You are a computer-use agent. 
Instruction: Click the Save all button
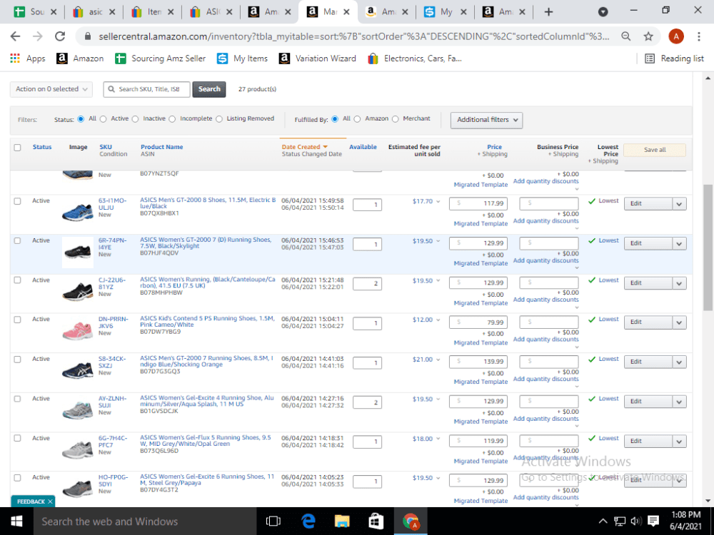coord(655,150)
